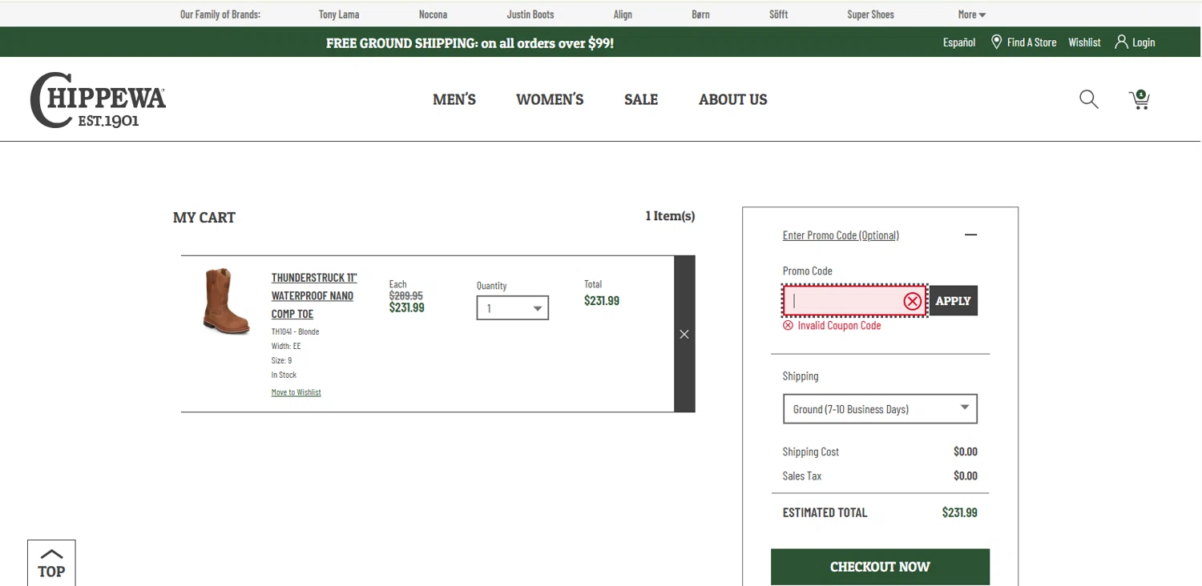Open the Shipping method dropdown
The width and height of the screenshot is (1202, 586).
[880, 409]
